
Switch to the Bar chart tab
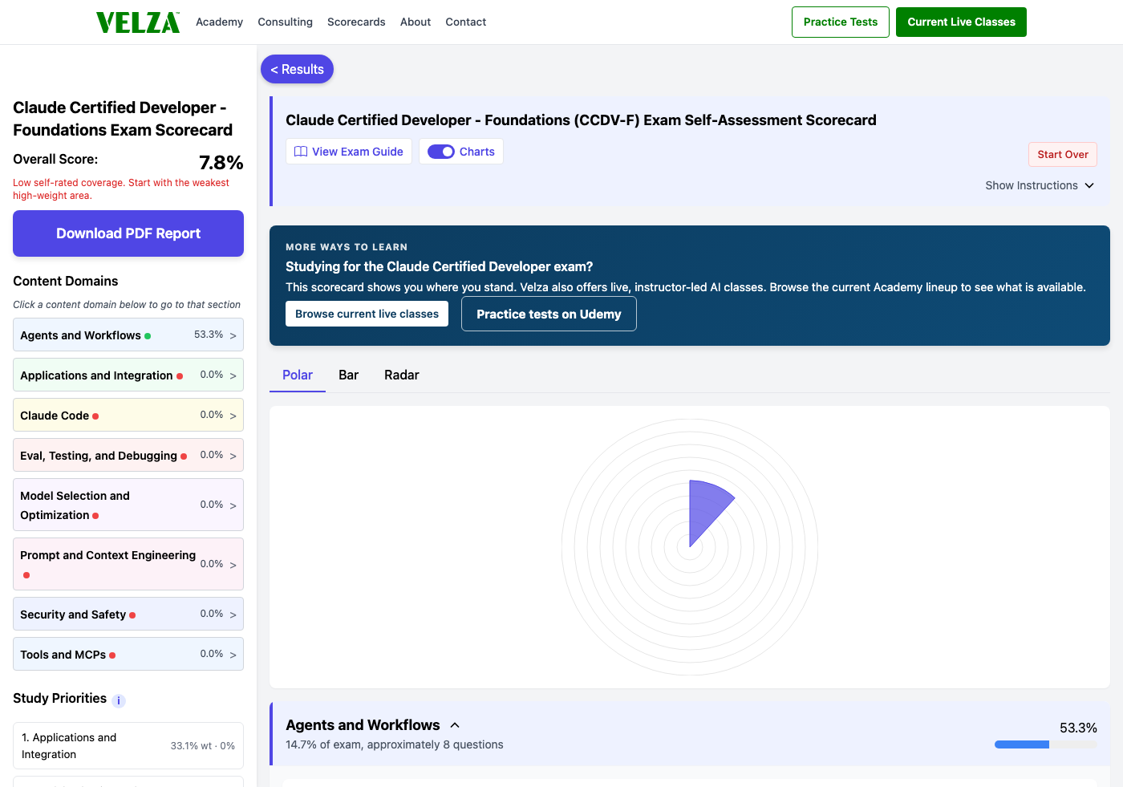coord(348,375)
